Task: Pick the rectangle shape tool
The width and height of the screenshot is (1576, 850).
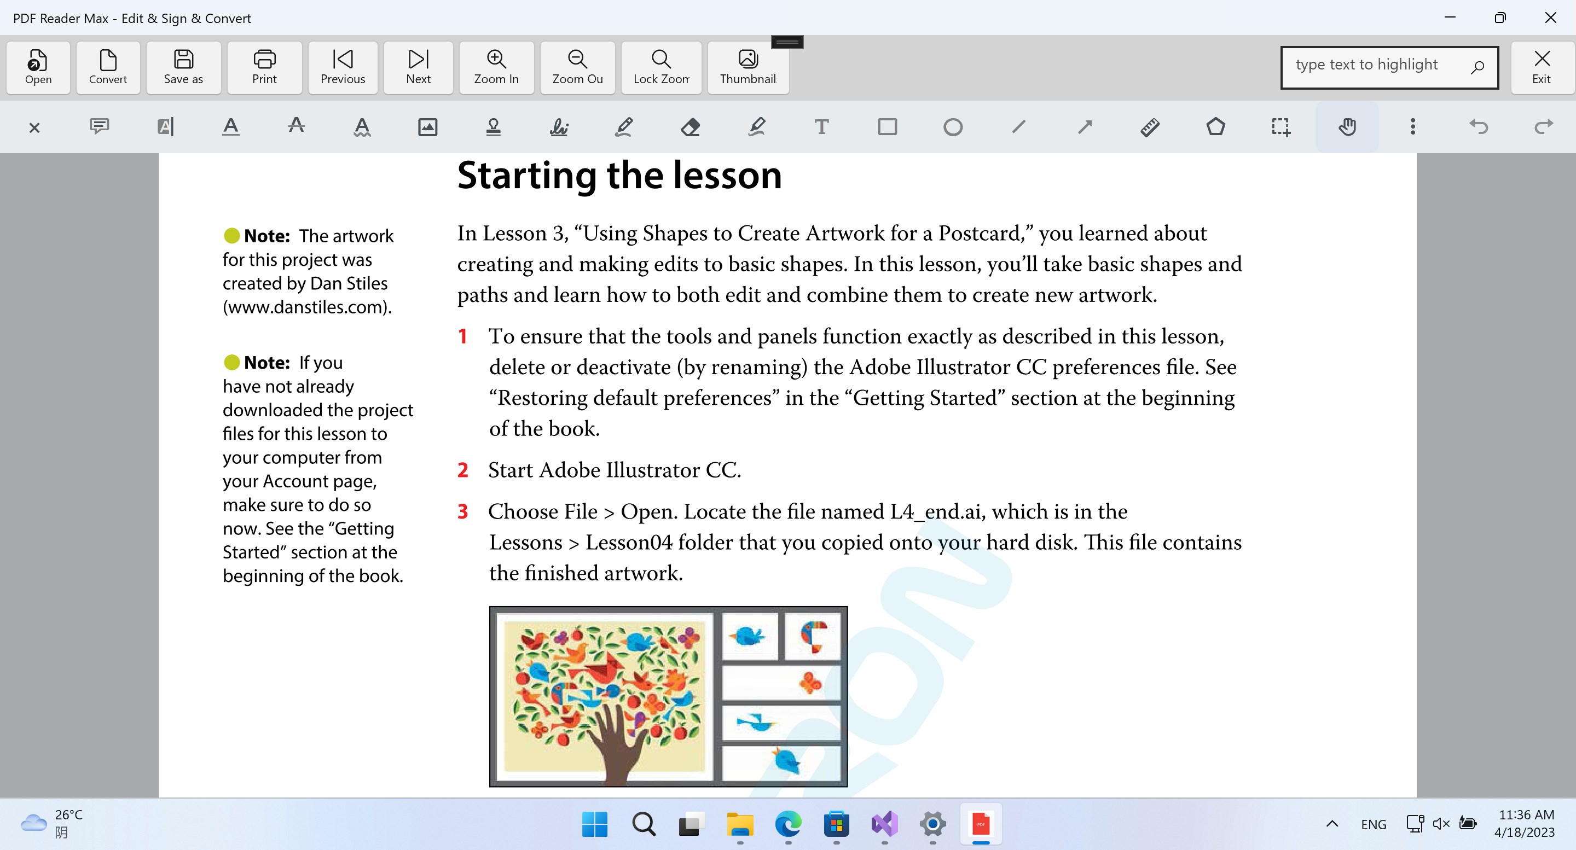Action: (x=887, y=127)
